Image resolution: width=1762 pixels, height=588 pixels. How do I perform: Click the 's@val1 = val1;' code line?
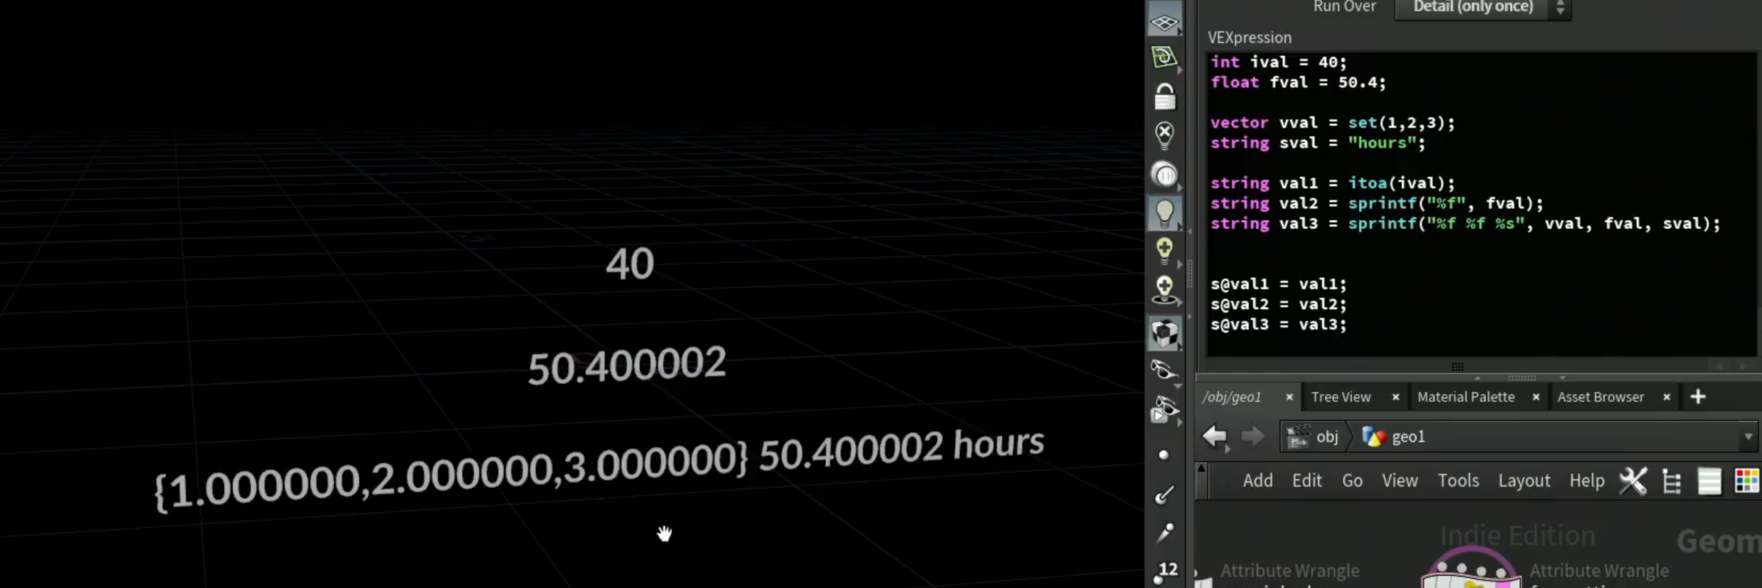[1278, 284]
